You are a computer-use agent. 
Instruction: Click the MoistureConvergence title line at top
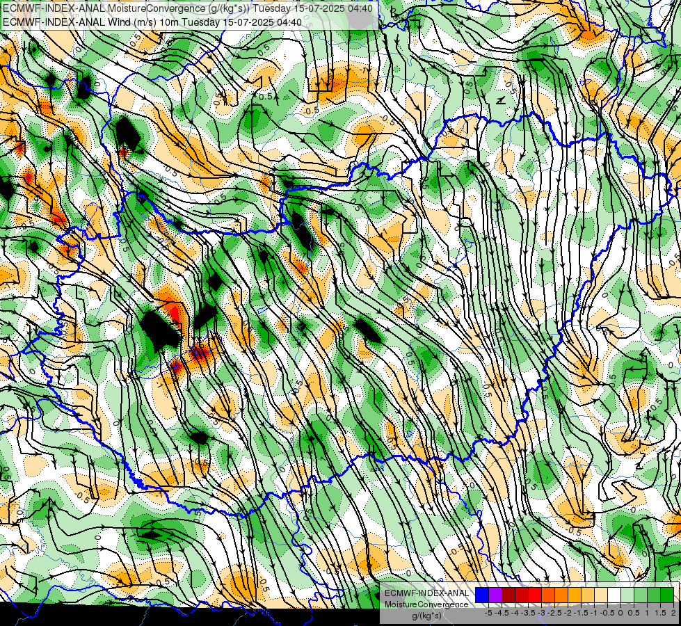click(188, 8)
